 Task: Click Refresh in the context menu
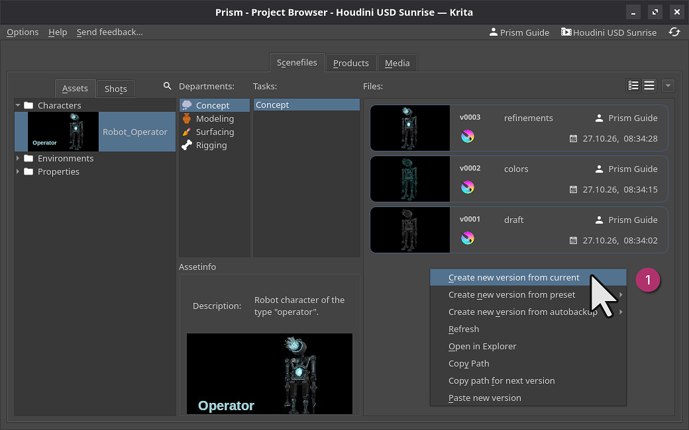528,329
